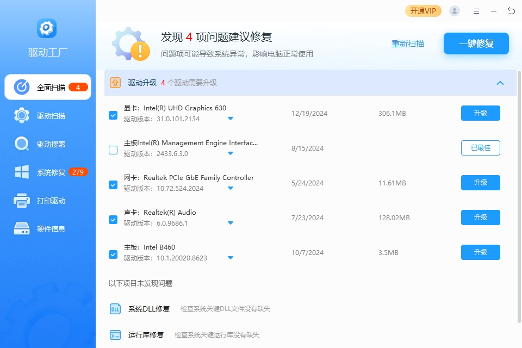Image resolution: width=522 pixels, height=348 pixels.
Task: Click the user account avatar icon
Action: pos(455,11)
